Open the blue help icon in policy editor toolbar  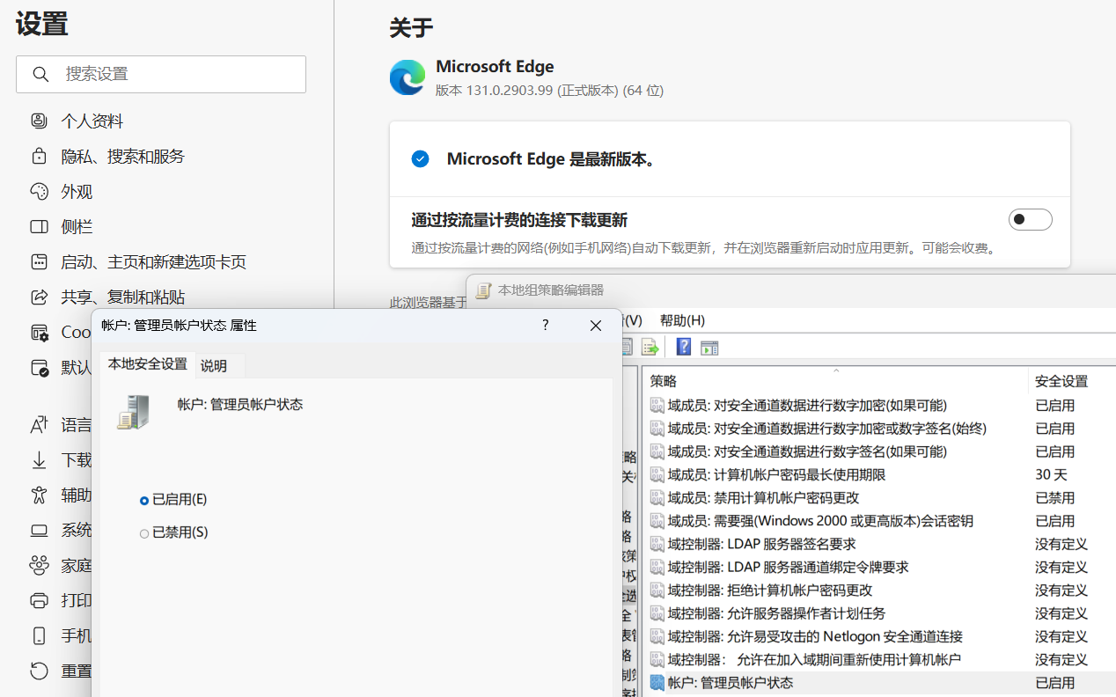tap(683, 347)
